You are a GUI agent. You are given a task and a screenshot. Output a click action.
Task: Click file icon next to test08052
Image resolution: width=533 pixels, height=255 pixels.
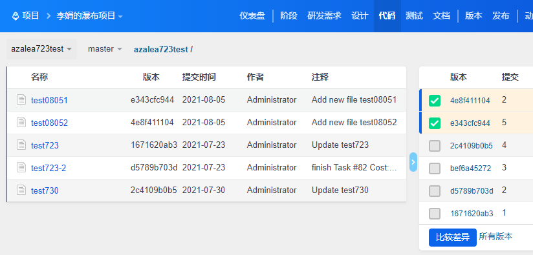21,122
